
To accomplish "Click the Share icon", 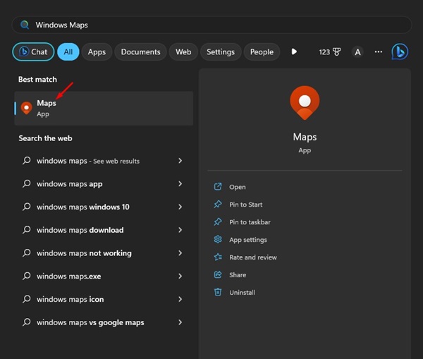I will (218, 275).
